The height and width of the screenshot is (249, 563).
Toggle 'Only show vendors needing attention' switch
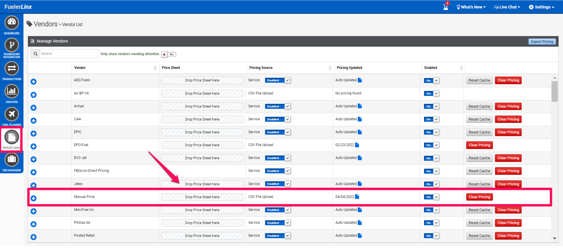[x=169, y=54]
